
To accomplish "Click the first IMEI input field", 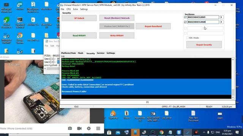I will click(x=203, y=17).
